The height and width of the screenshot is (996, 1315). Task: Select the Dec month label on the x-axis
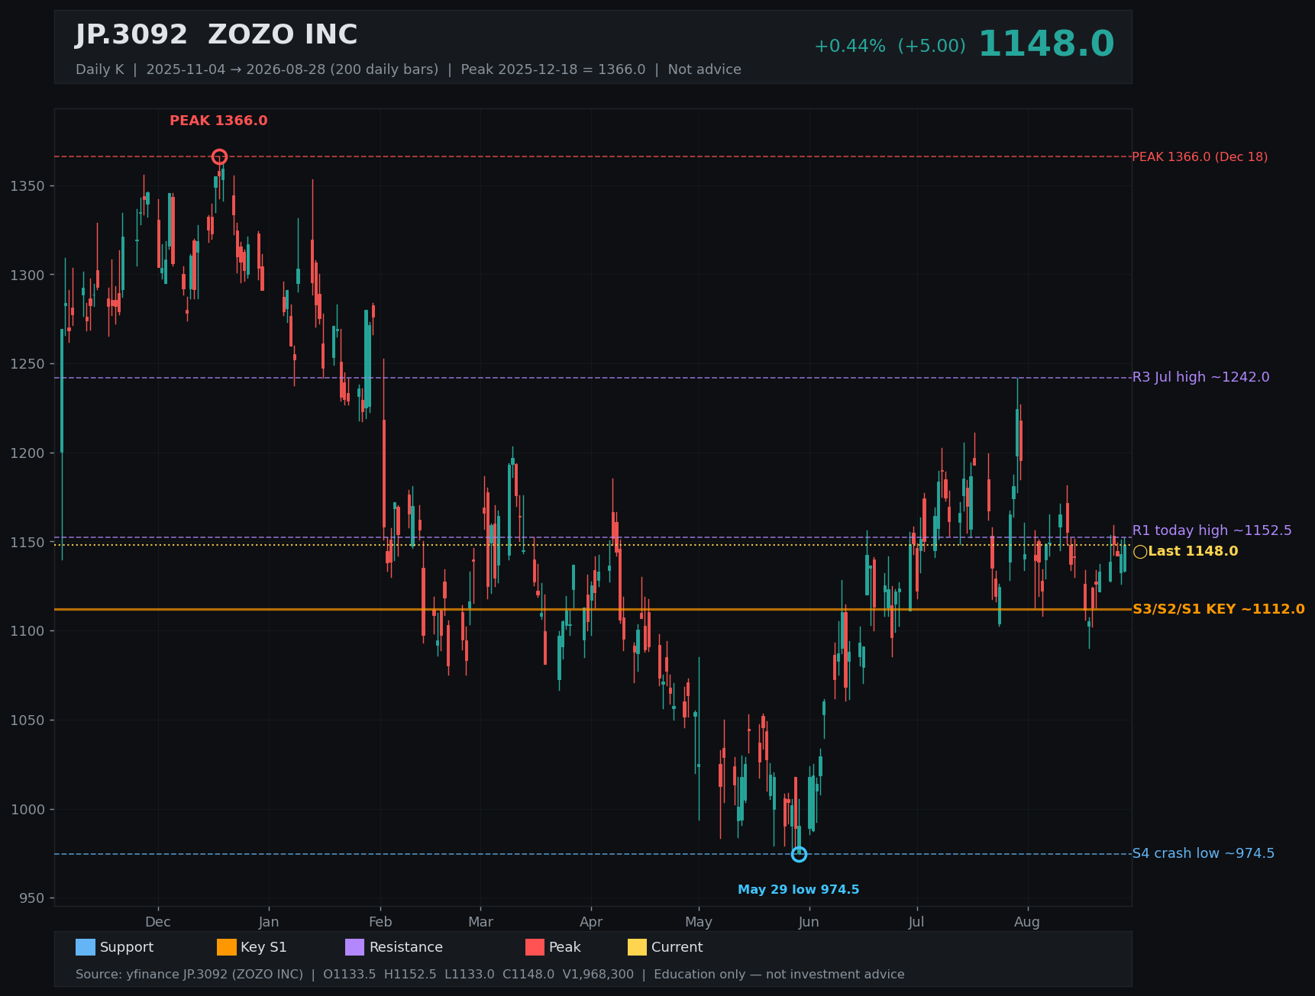coord(158,922)
